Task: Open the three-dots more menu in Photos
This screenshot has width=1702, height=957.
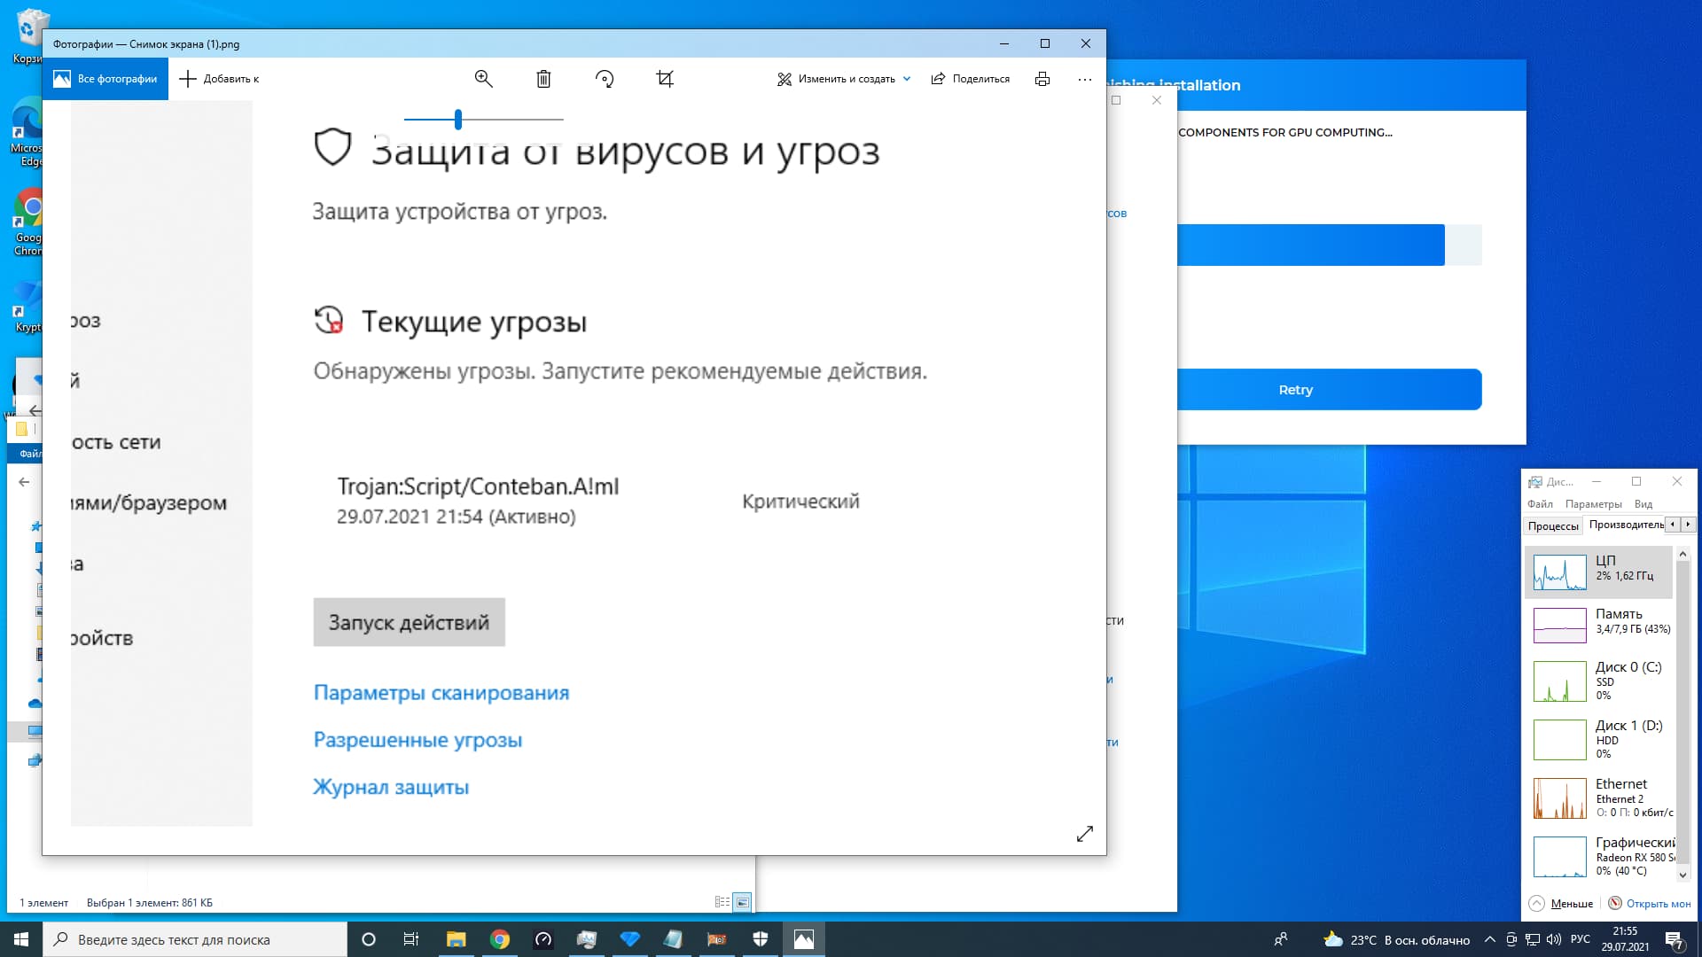Action: [x=1085, y=79]
